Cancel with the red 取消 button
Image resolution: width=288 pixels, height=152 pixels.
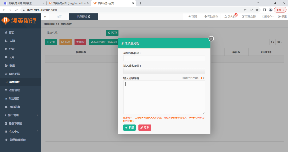145,127
